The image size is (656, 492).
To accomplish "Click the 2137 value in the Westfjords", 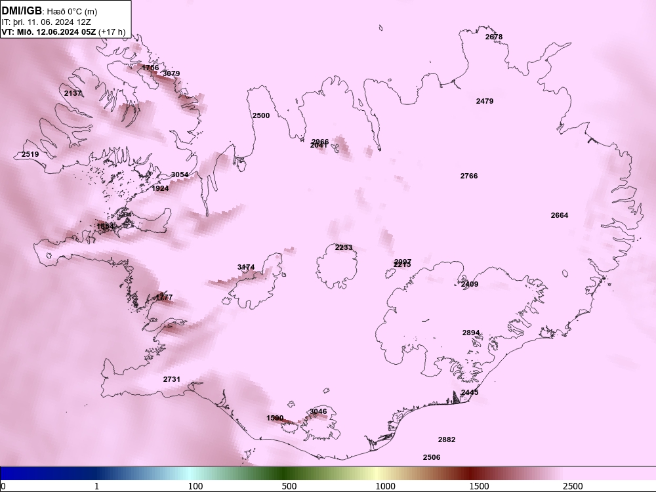I will 73,93.
